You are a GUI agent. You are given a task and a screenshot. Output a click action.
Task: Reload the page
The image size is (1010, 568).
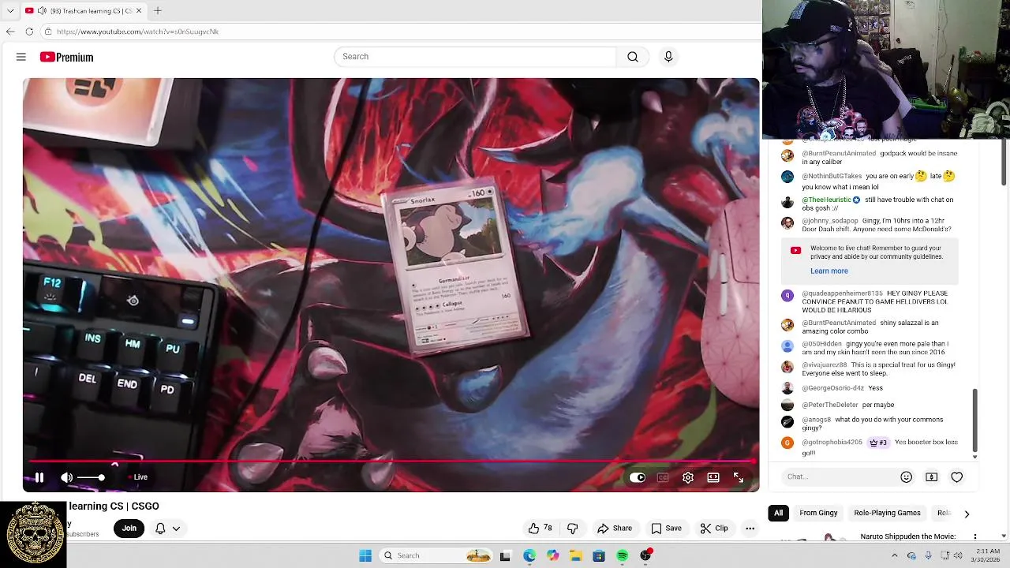(29, 32)
